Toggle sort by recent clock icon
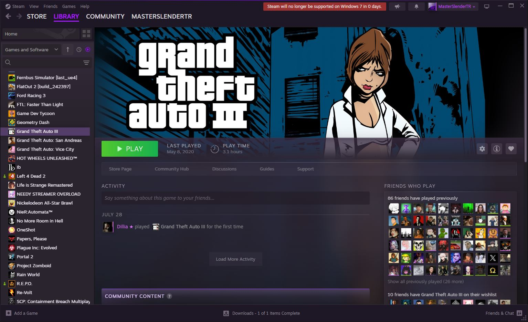528x322 pixels. pos(79,50)
